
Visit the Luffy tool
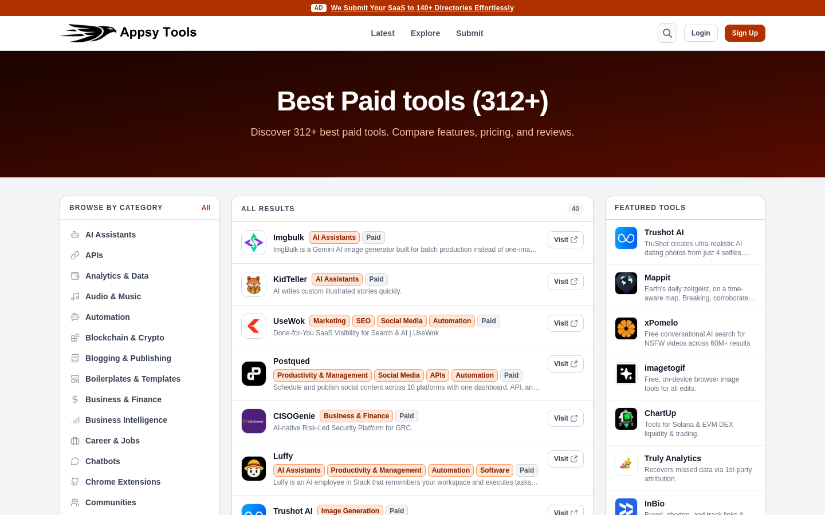click(565, 459)
